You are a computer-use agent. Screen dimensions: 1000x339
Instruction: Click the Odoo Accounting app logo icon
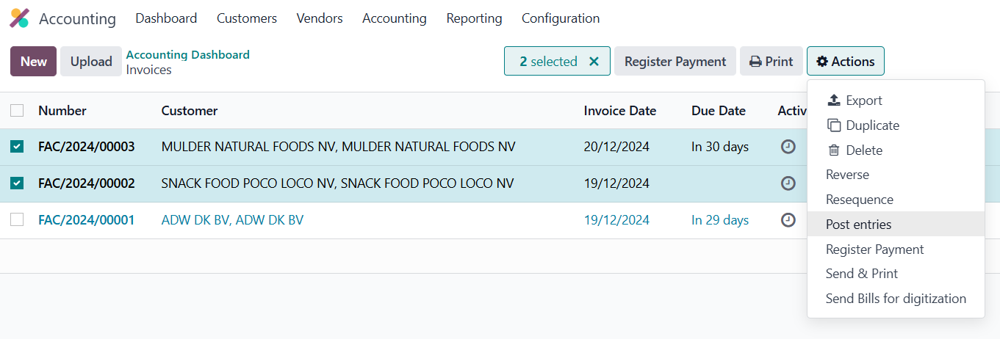[19, 18]
